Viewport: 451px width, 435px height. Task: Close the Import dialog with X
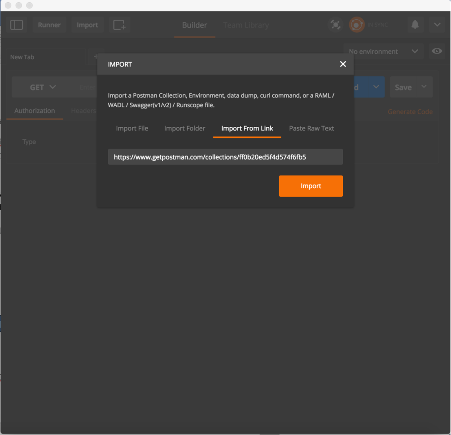(x=343, y=64)
